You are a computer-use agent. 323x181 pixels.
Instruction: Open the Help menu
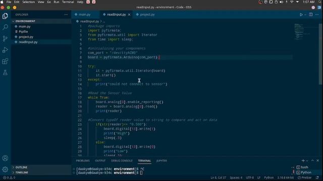[x=80, y=2]
